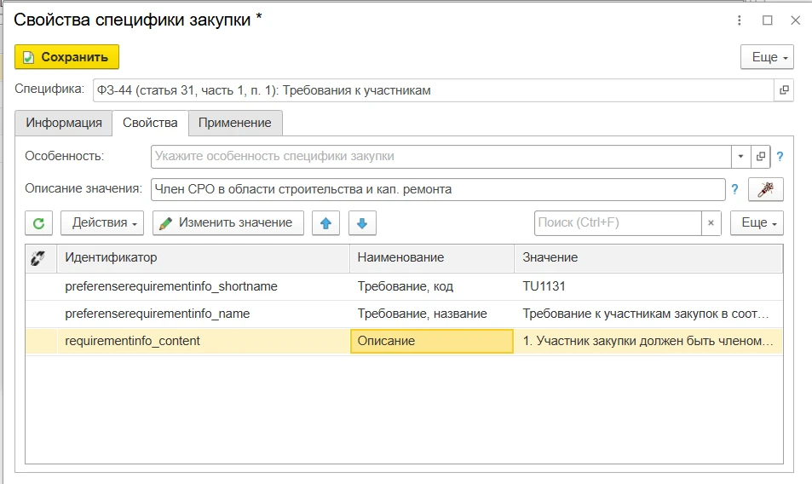Viewport: 812px width, 484px height.
Task: Open the Еще menu above the table
Action: point(757,223)
